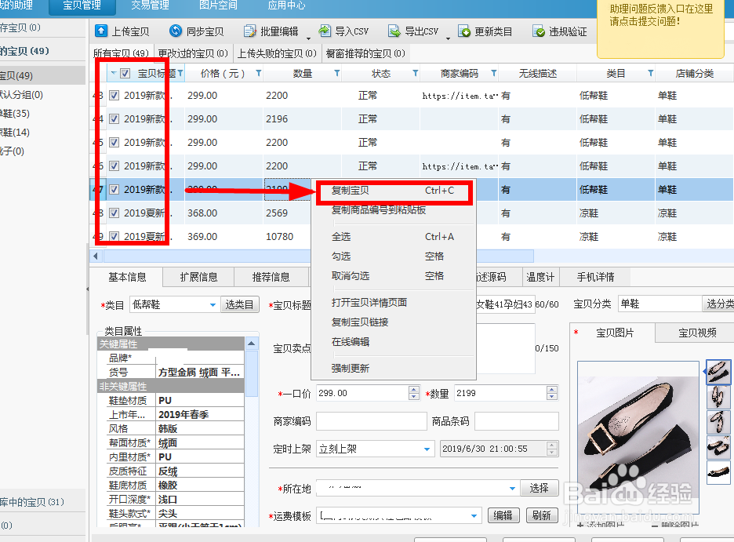
Task: Uncheck the checkbox for row 44
Action: pyautogui.click(x=114, y=119)
